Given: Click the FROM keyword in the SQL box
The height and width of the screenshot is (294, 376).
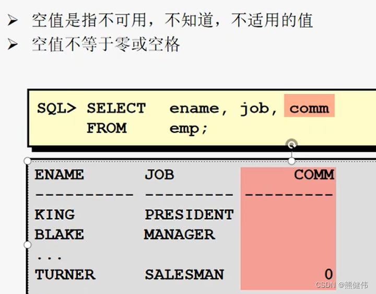Looking at the screenshot, I should click(107, 128).
